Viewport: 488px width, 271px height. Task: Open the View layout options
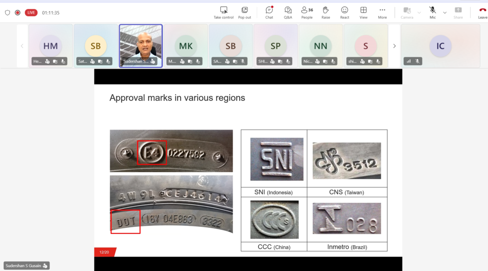coord(364,13)
